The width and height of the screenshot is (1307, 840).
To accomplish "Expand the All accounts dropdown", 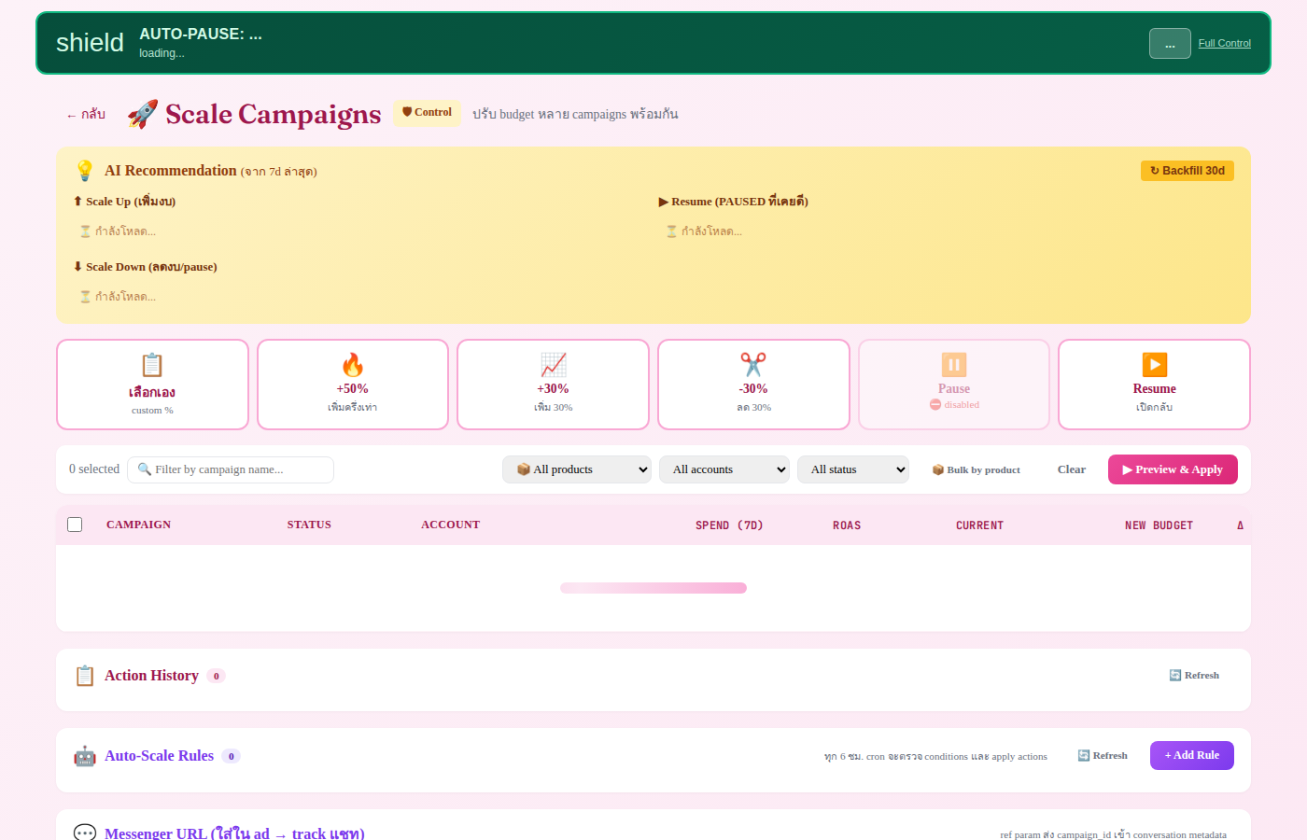I will [724, 469].
